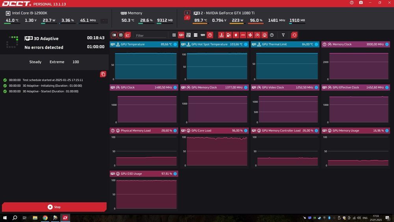The image size is (394, 222).
Task: Toggle the fan sensor type filter
Action: (x=250, y=35)
